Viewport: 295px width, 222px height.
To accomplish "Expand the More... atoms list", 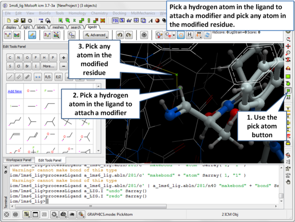I will tap(48, 67).
